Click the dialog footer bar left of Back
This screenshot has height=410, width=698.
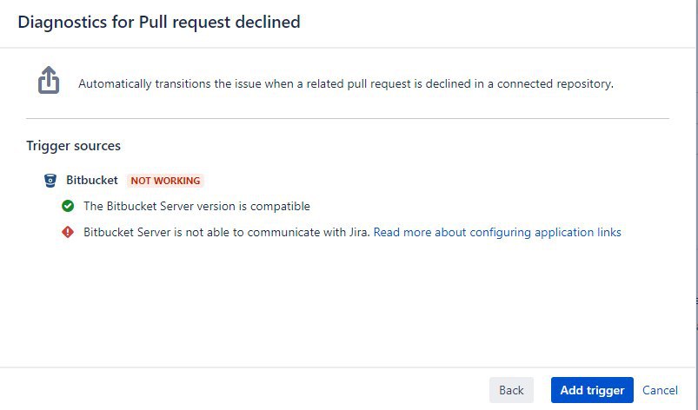pos(244,389)
